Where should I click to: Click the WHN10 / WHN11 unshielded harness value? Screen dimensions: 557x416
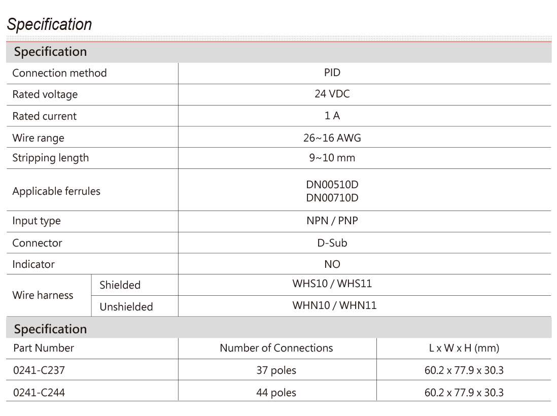(x=334, y=305)
